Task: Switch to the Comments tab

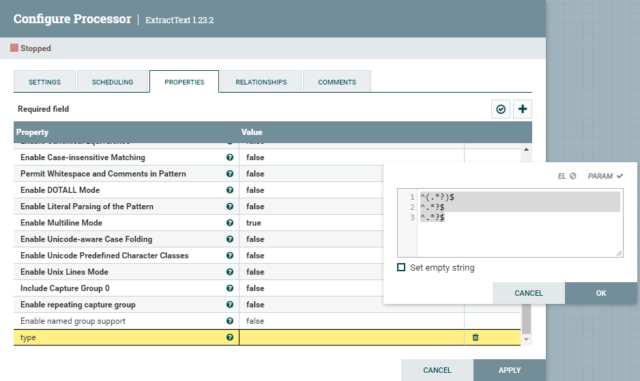Action: pos(337,82)
